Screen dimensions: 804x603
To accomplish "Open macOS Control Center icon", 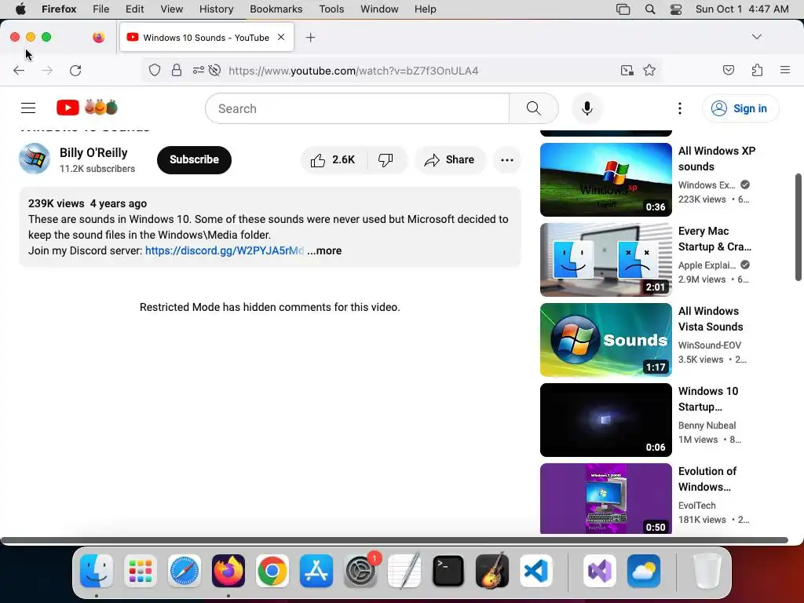I will [x=676, y=9].
